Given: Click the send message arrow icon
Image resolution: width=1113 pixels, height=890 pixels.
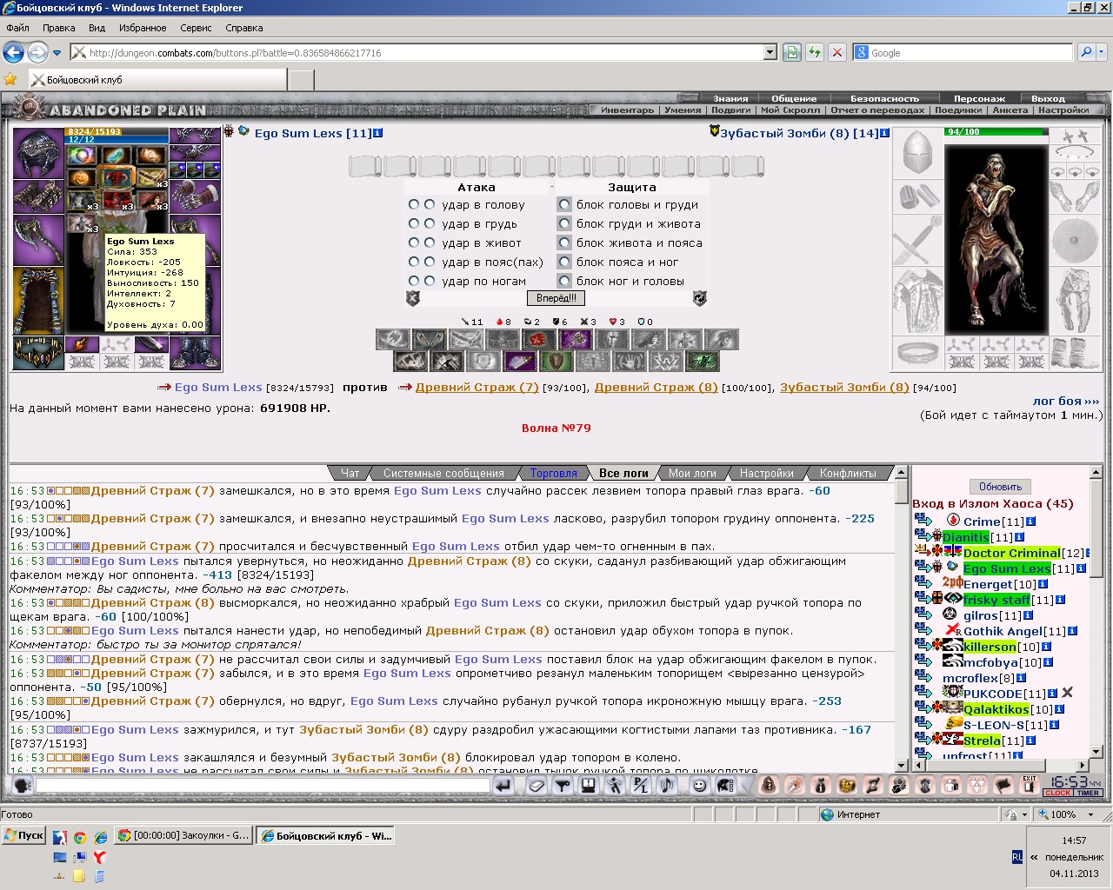Looking at the screenshot, I should pyautogui.click(x=503, y=786).
